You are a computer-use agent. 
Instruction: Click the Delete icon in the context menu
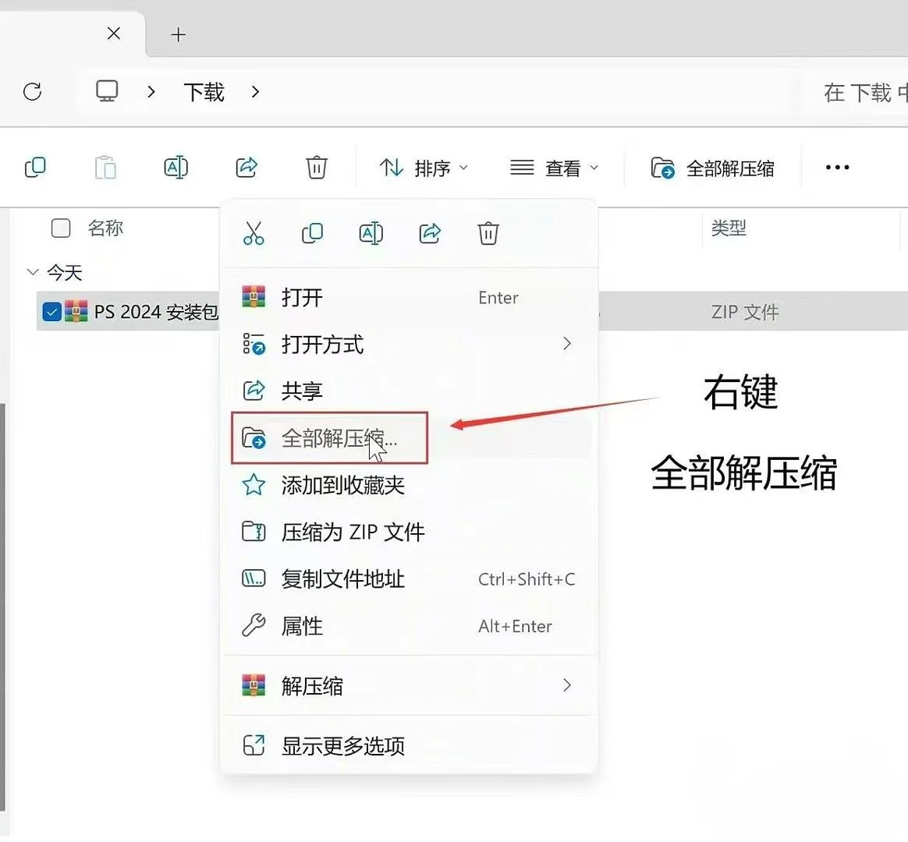tap(488, 232)
